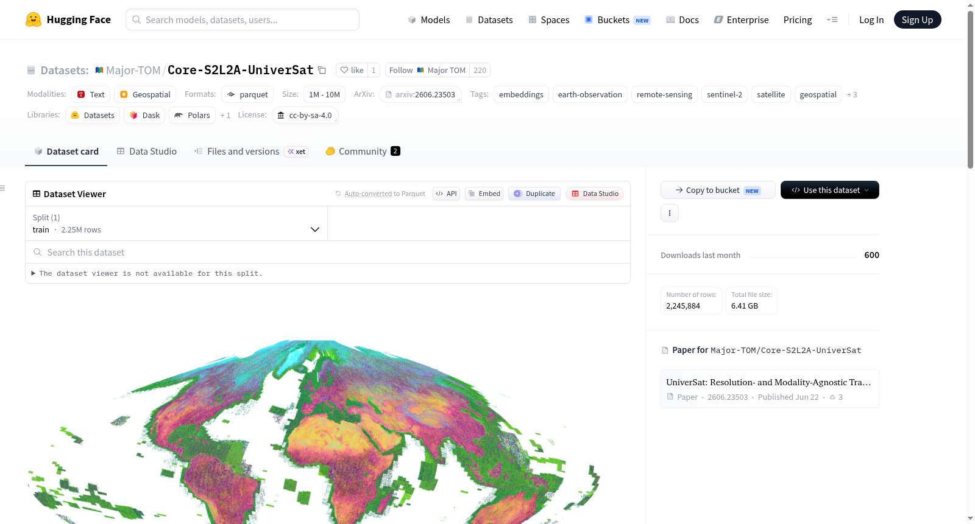Open Spaces in the top navigation
The height and width of the screenshot is (524, 975).
pyautogui.click(x=548, y=20)
